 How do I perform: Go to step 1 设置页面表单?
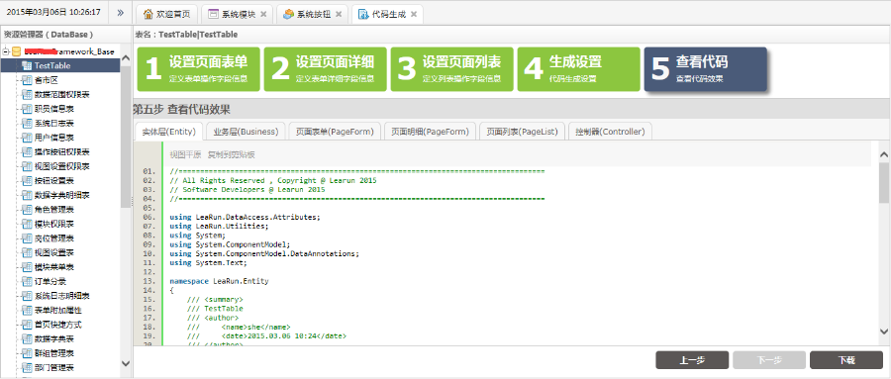[x=198, y=68]
